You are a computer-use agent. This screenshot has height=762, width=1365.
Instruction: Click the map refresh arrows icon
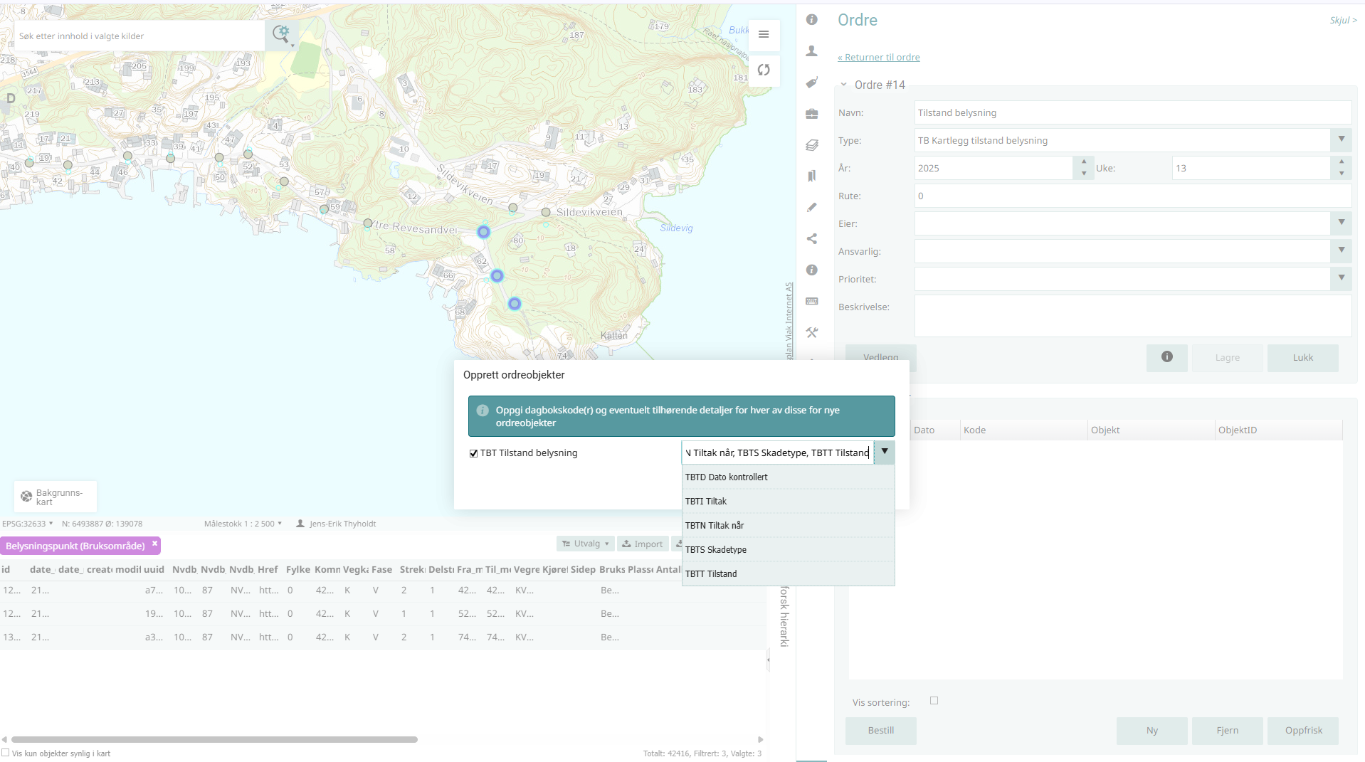click(764, 70)
